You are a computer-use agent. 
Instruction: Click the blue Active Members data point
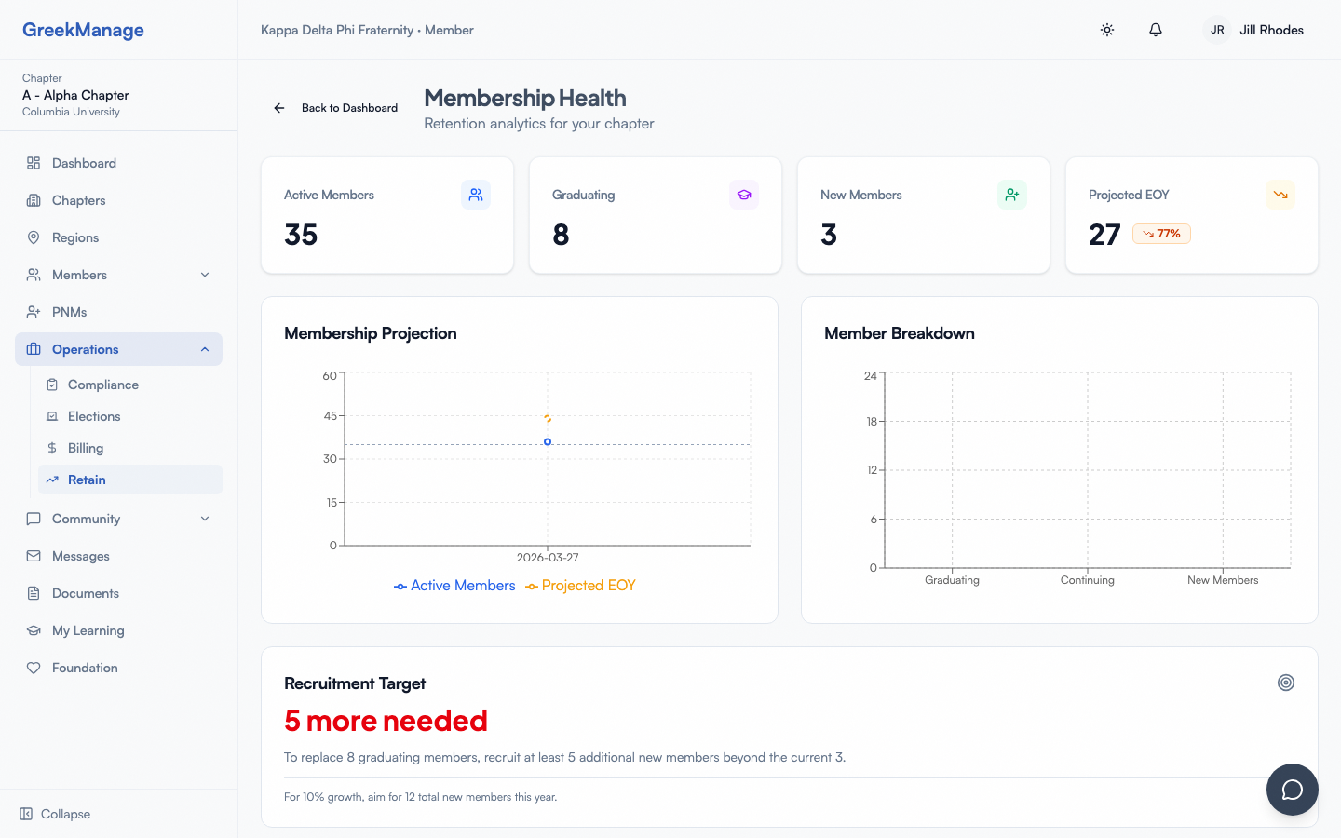click(x=548, y=441)
